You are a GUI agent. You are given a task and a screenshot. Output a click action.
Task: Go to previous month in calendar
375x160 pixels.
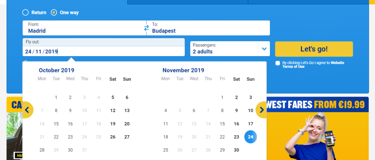click(27, 110)
